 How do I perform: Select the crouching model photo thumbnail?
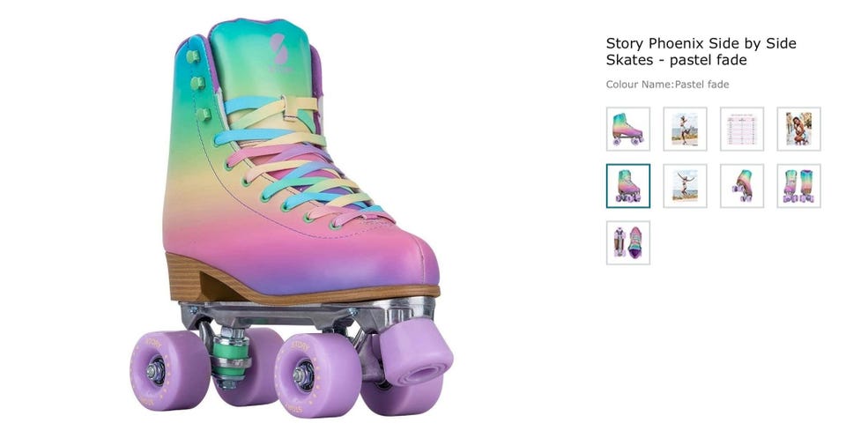coord(798,129)
